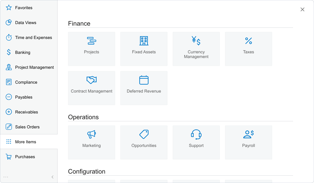Click the Configuration section heading
314x183 pixels.
(x=87, y=171)
